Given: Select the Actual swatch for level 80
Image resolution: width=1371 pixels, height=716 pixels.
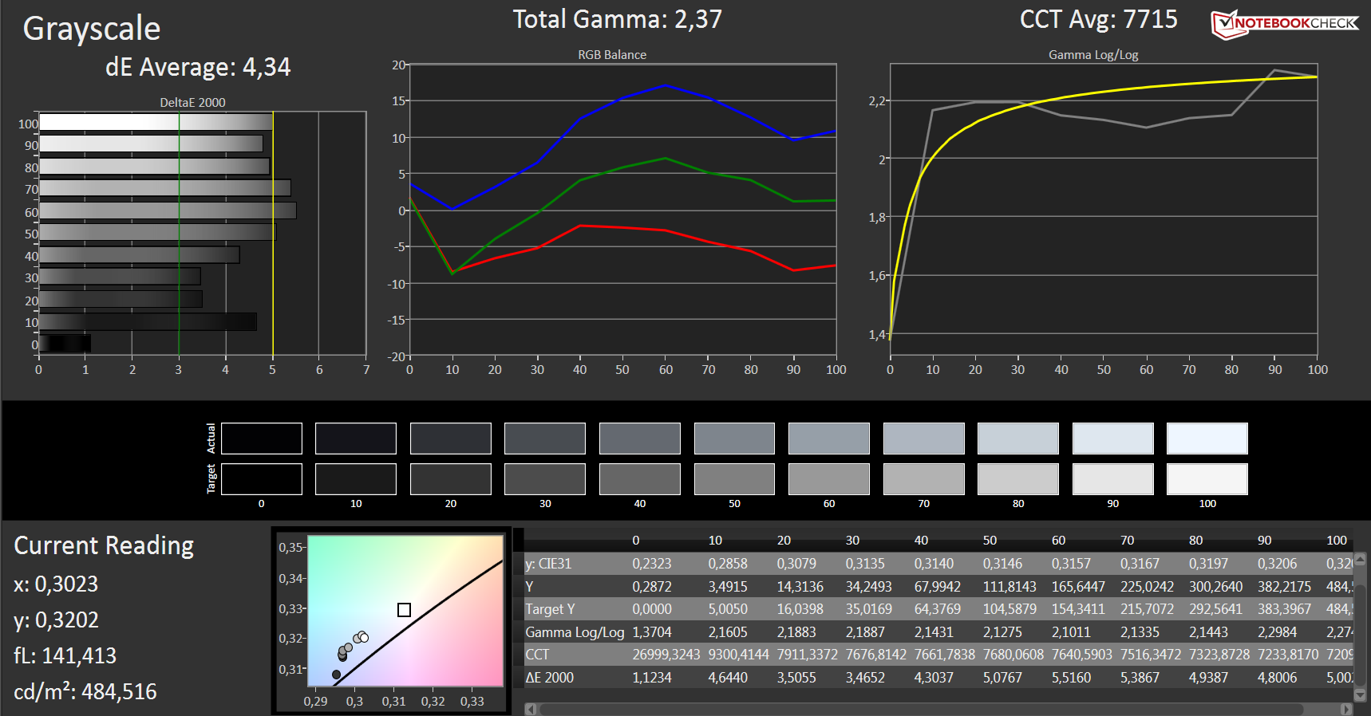Looking at the screenshot, I should click(x=1018, y=439).
